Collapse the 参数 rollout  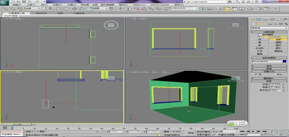(x=269, y=81)
